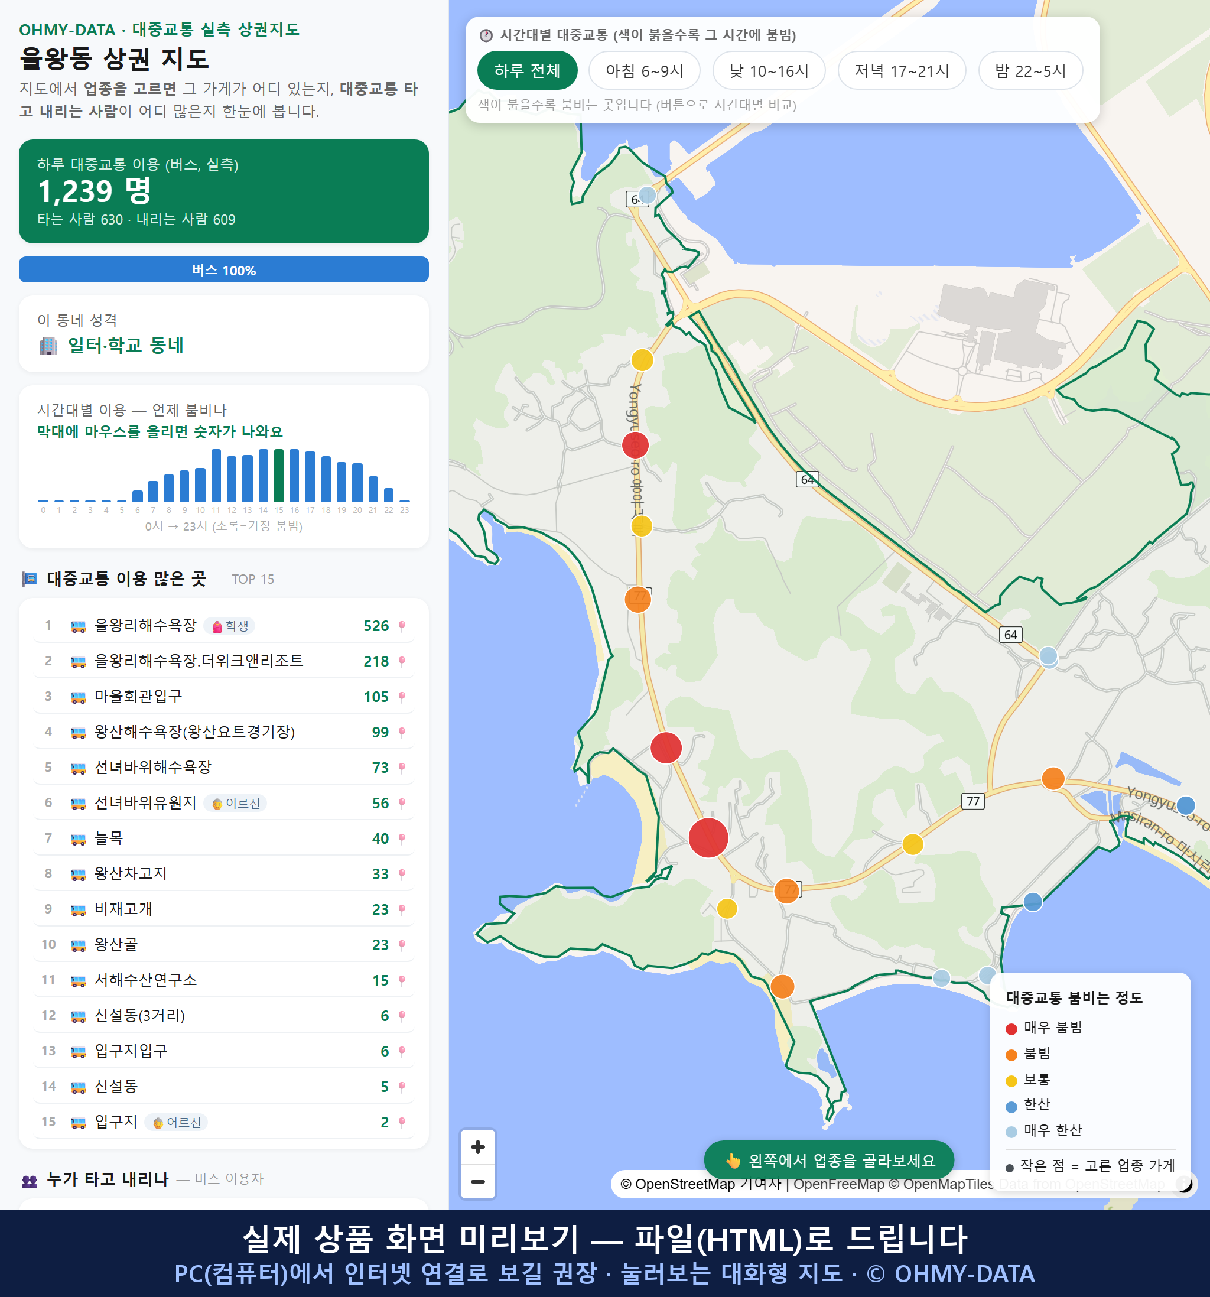Click the pin icon for 늘목 row
The height and width of the screenshot is (1297, 1210).
tap(402, 838)
